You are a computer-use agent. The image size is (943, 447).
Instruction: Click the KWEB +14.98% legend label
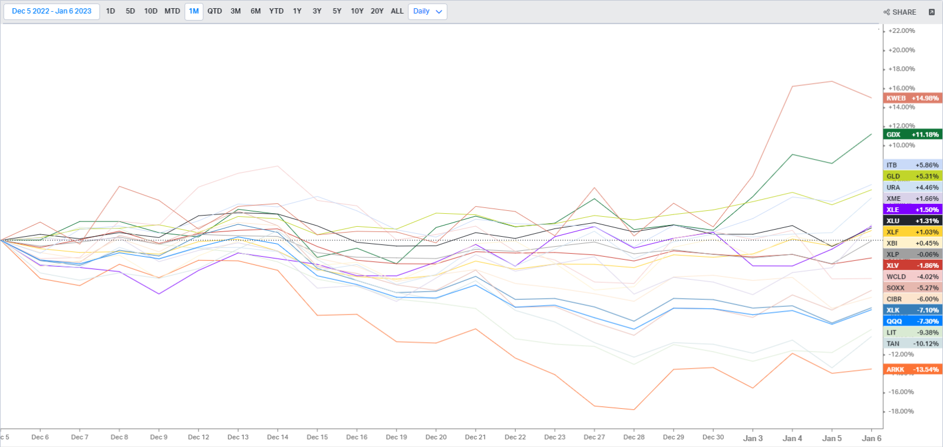coord(913,98)
